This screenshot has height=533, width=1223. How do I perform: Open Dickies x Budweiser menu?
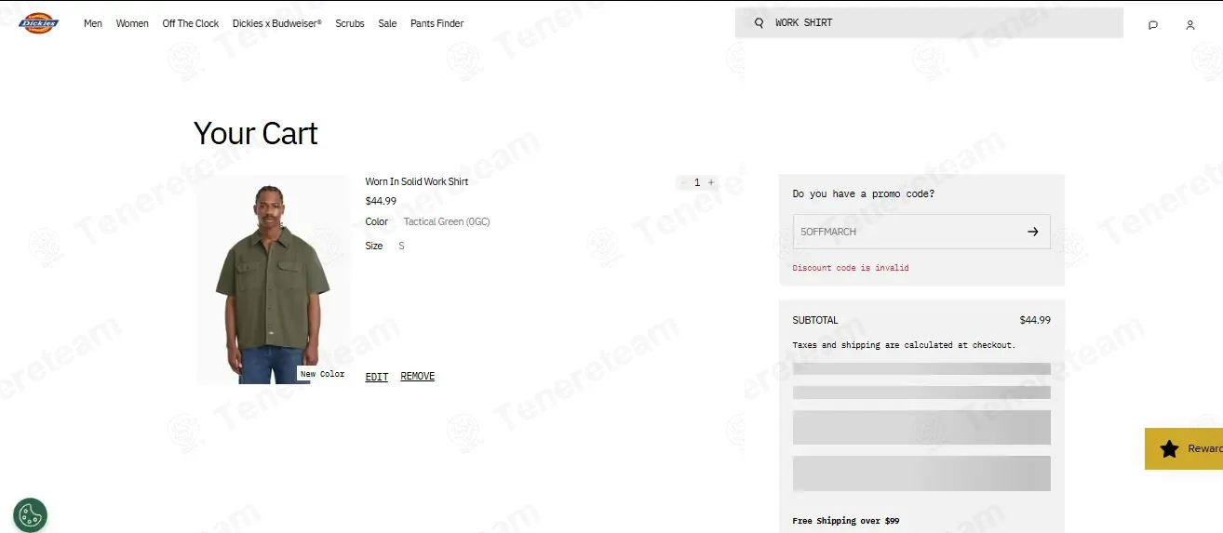[277, 23]
